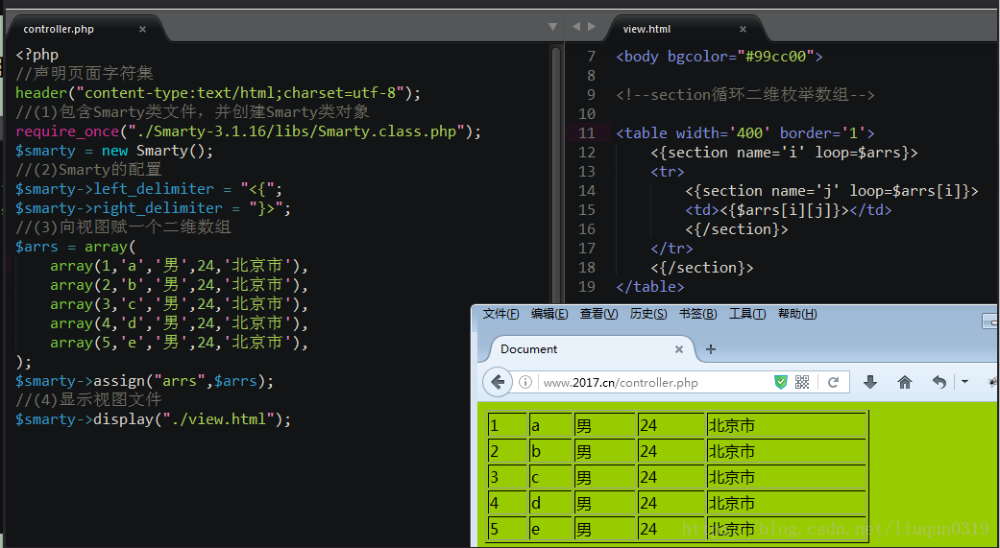Screen dimensions: 1000x548
Task: Click the $smarty->left_delimiter line
Action: 149,189
